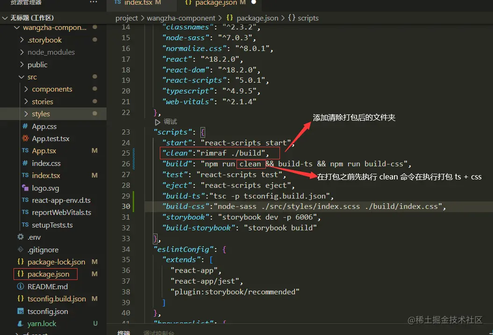Open the App.css file
Viewport: 493px width, 335px height.
click(x=44, y=126)
